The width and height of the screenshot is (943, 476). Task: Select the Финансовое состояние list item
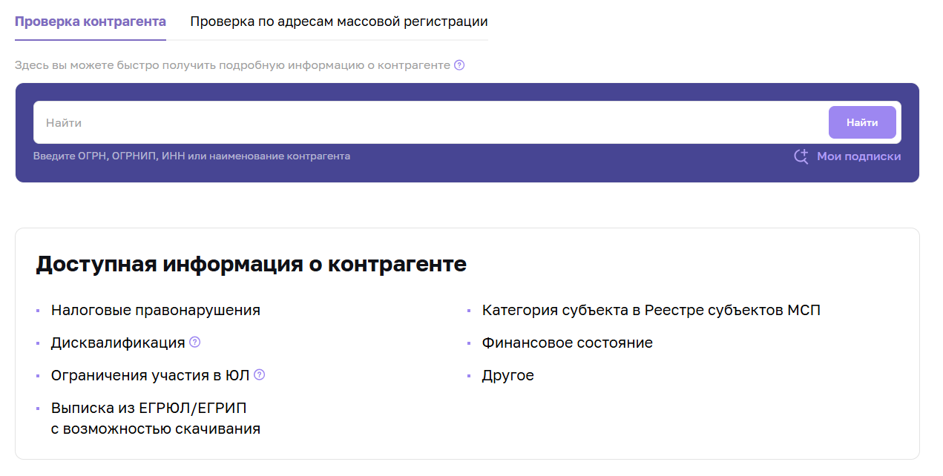[x=568, y=343]
